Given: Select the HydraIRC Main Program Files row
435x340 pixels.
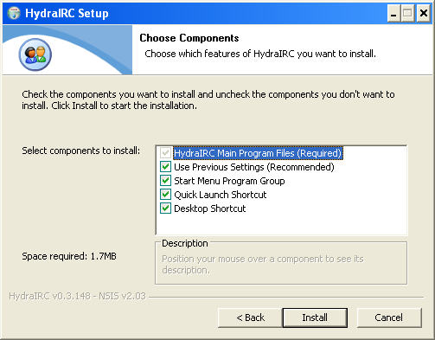Looking at the screenshot, I should pos(258,153).
